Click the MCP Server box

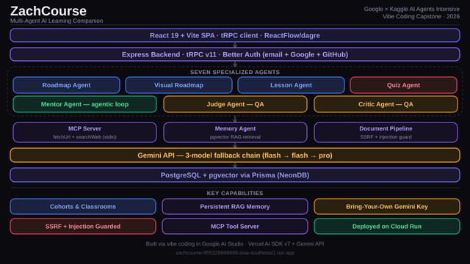click(x=85, y=132)
